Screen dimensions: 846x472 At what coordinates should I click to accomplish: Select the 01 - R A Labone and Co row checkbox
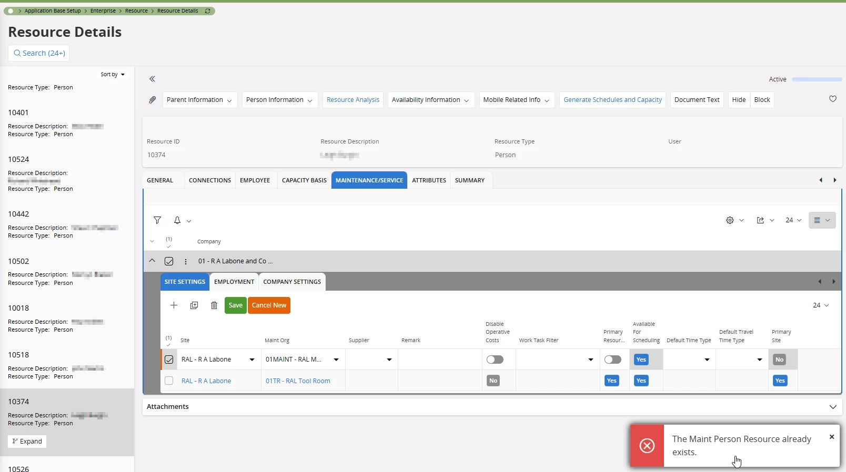coord(169,261)
